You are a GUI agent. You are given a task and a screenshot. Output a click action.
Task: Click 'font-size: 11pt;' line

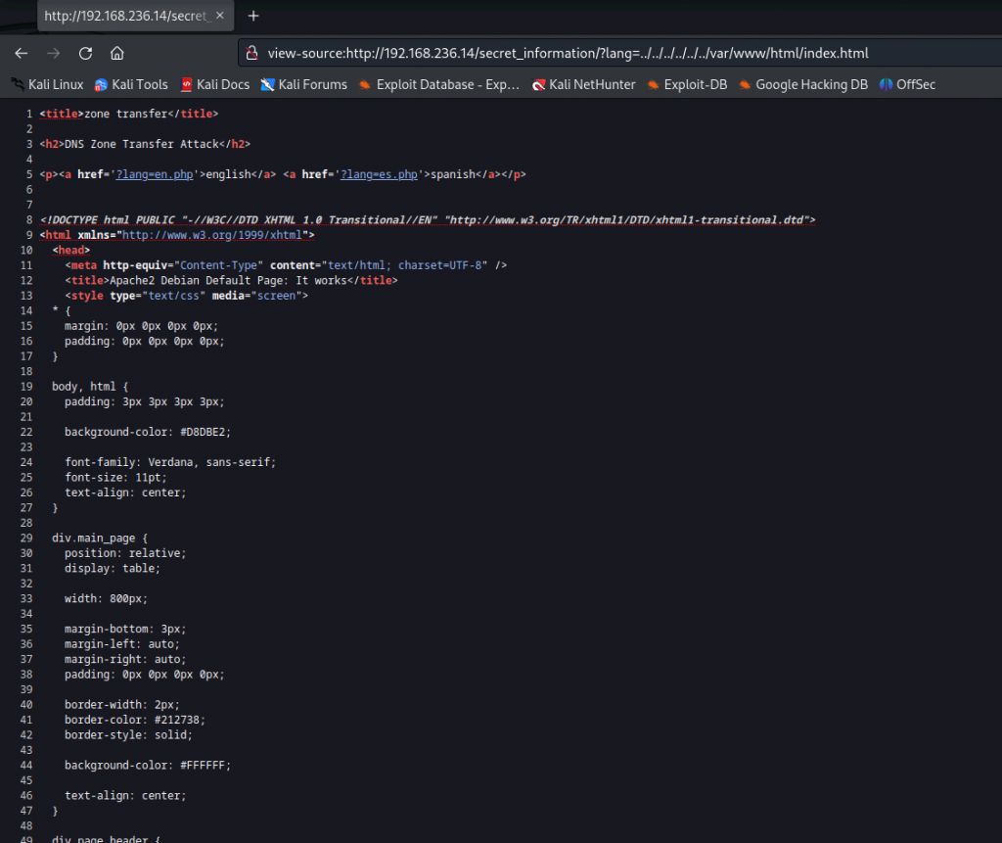click(x=115, y=477)
